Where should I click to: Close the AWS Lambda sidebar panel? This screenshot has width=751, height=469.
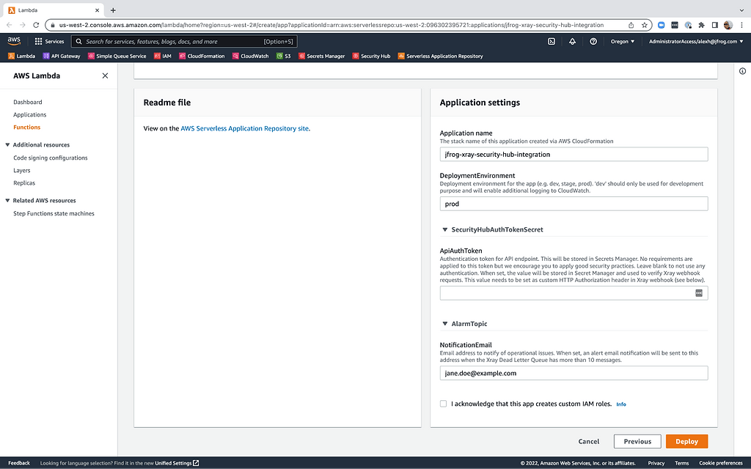click(105, 75)
